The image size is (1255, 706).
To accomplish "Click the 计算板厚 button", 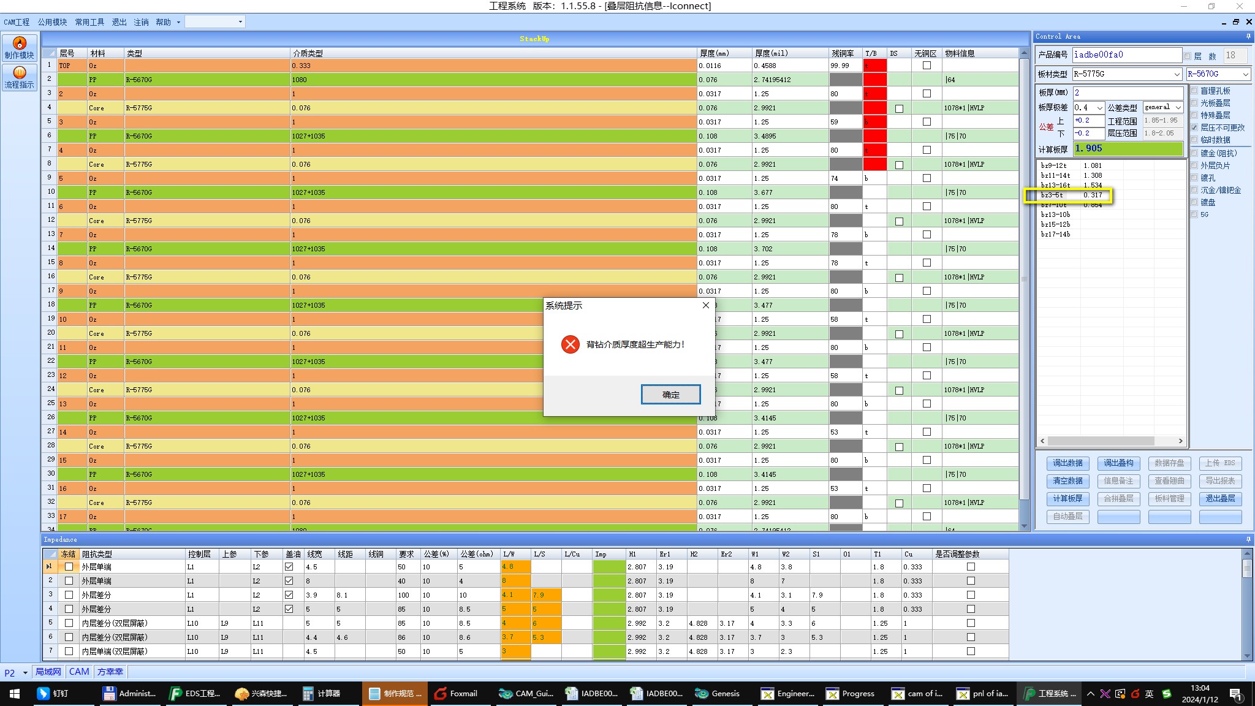I will pyautogui.click(x=1067, y=499).
